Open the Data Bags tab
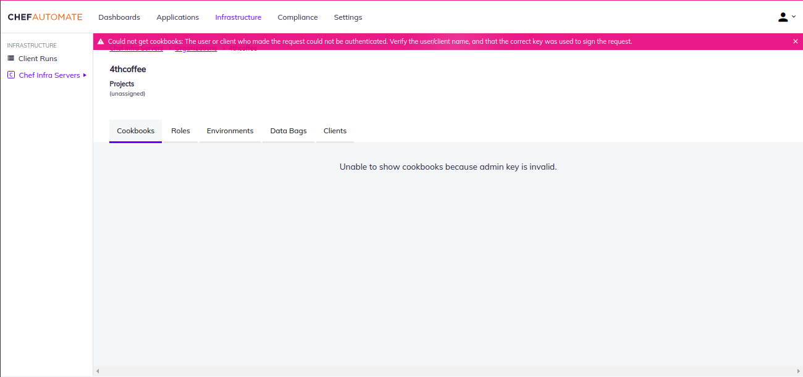This screenshot has width=803, height=377. coord(288,131)
